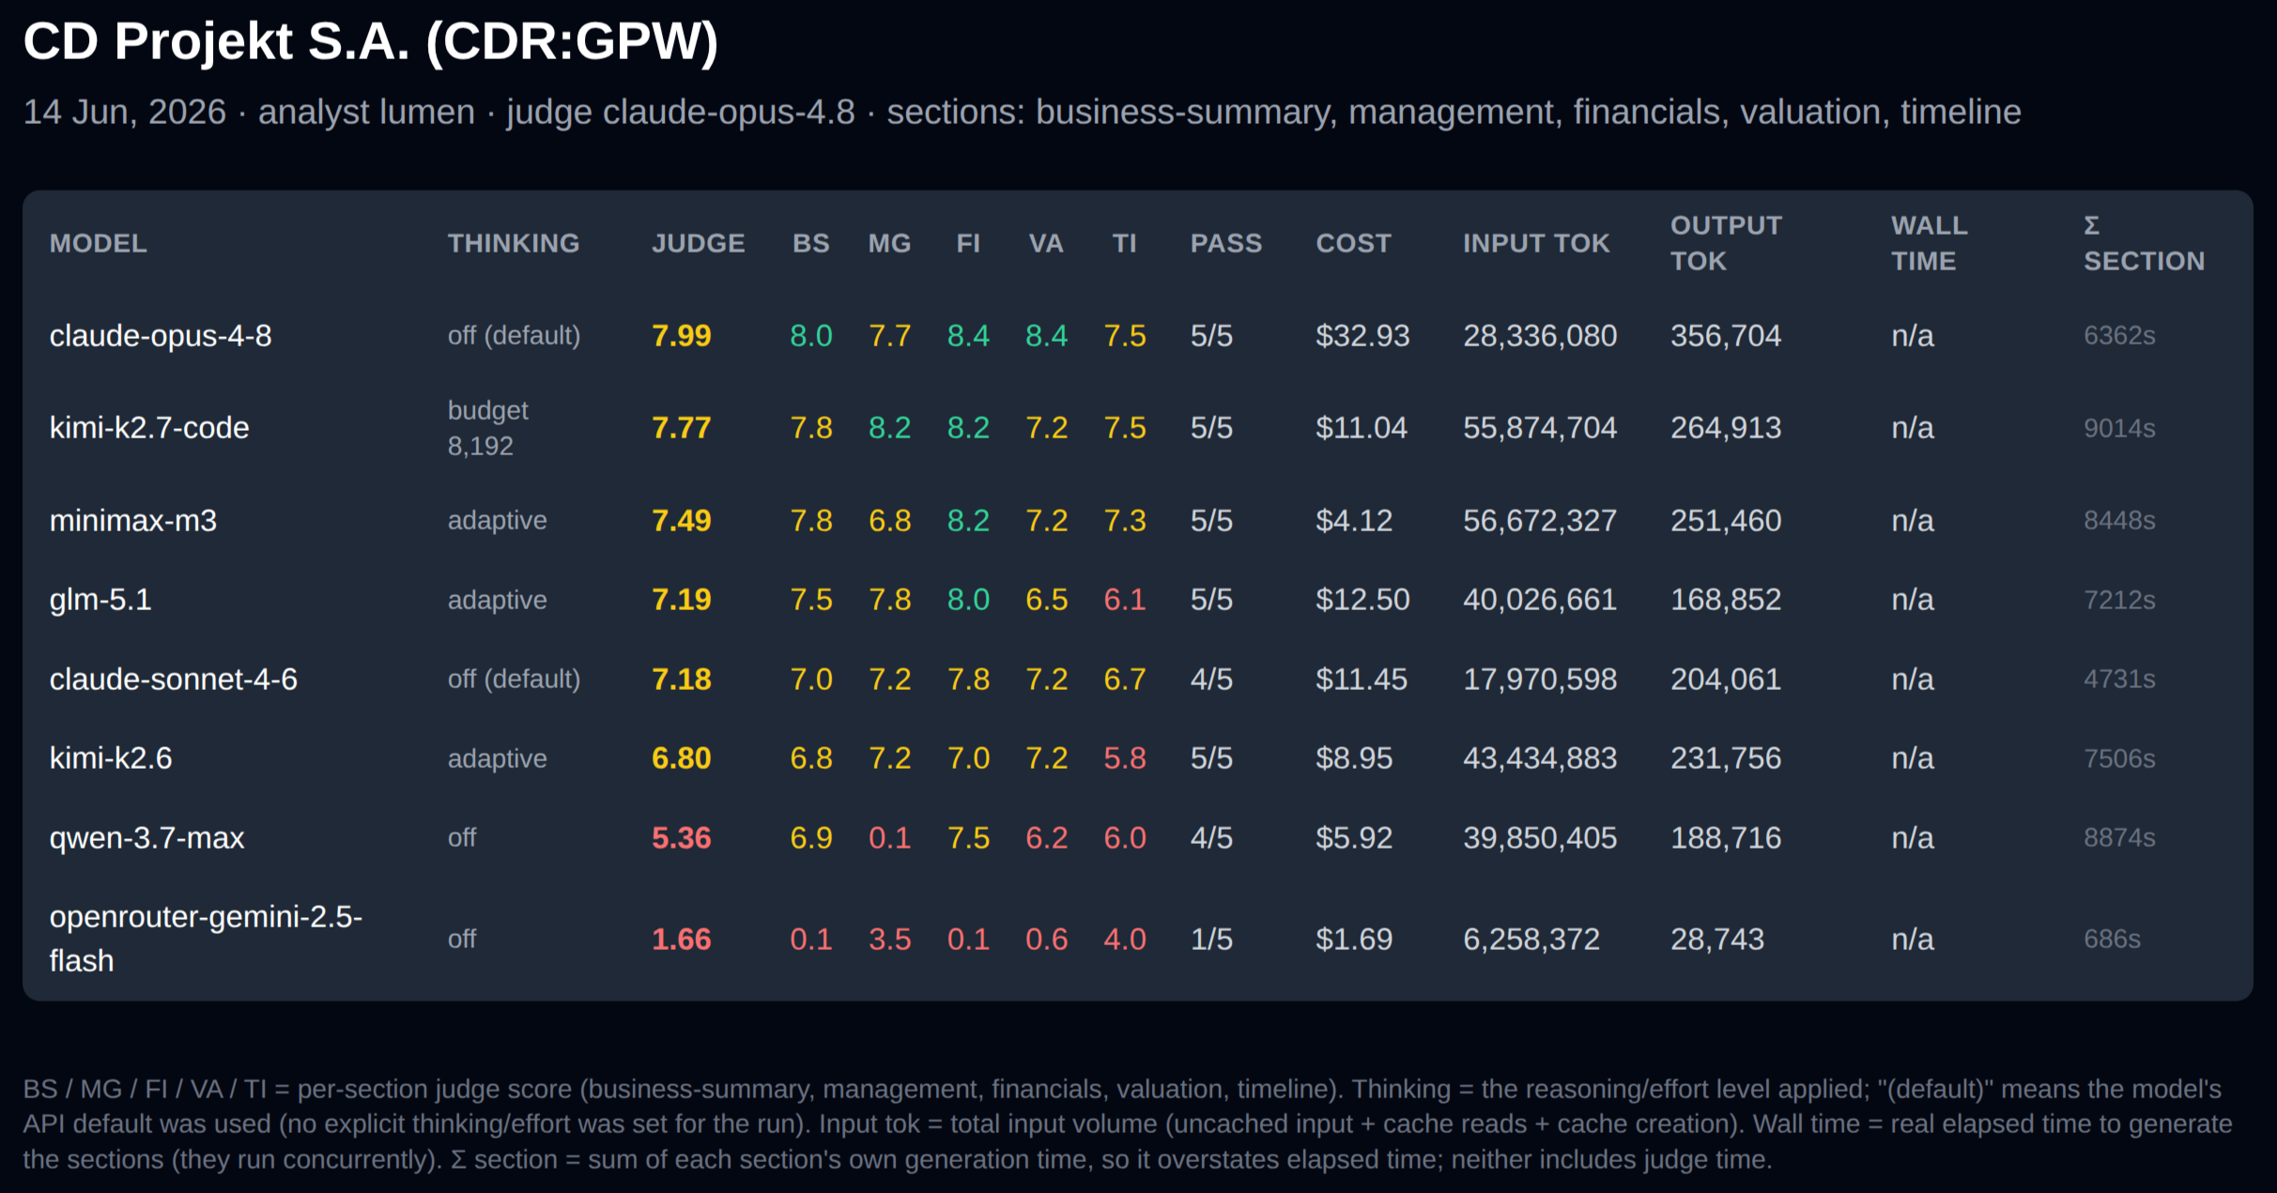Click output tokens 28,743

pyautogui.click(x=1717, y=939)
